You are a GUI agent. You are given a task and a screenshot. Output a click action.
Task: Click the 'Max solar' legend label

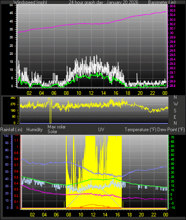click(x=57, y=127)
